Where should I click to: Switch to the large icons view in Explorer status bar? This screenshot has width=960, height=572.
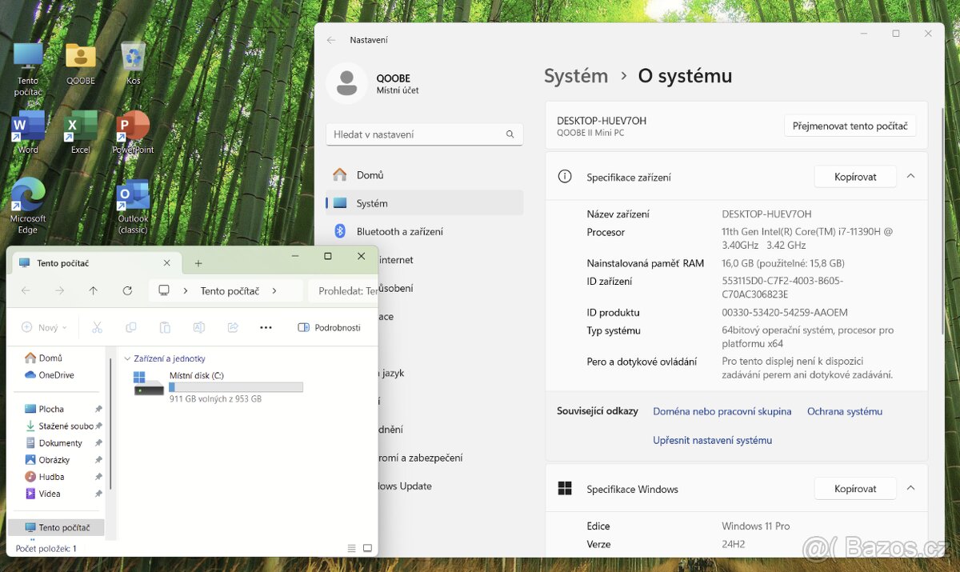(367, 548)
